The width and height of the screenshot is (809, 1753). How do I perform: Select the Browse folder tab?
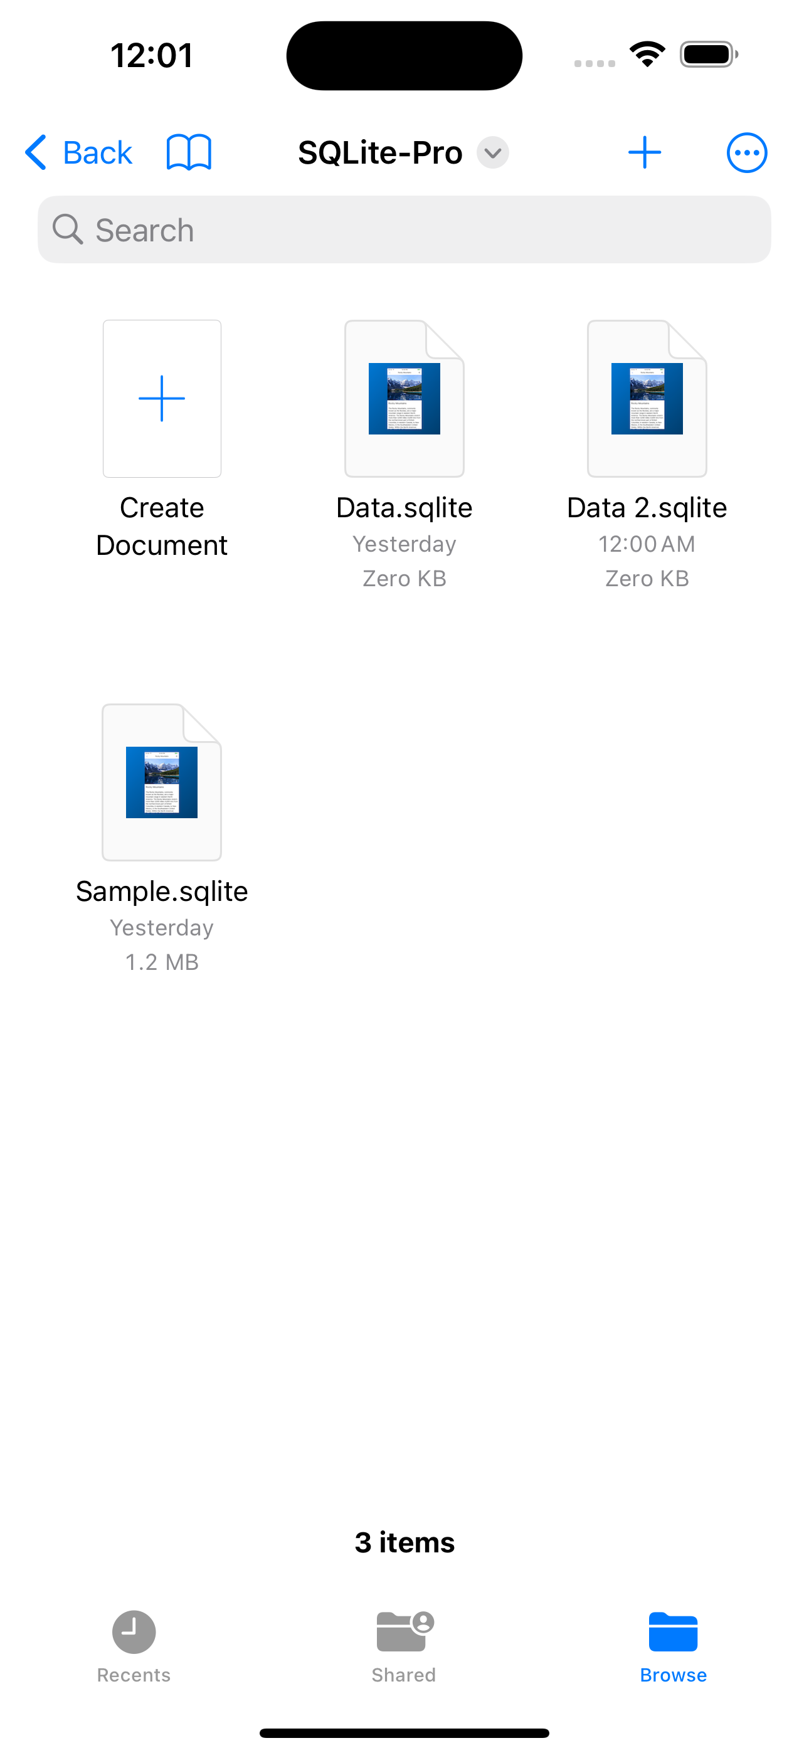(673, 1643)
